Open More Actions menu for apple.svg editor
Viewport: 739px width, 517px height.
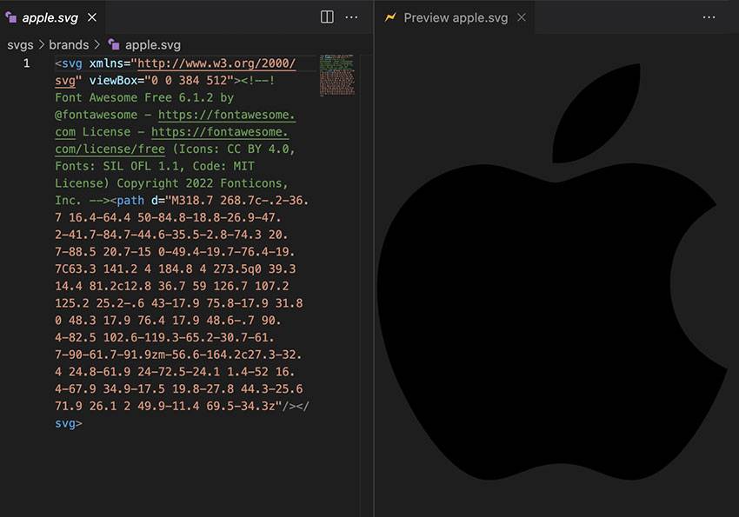point(352,17)
